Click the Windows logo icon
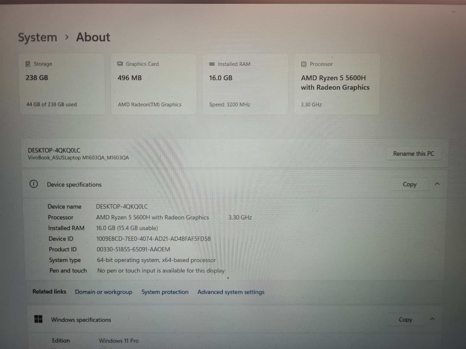The image size is (466, 349). coord(38,319)
